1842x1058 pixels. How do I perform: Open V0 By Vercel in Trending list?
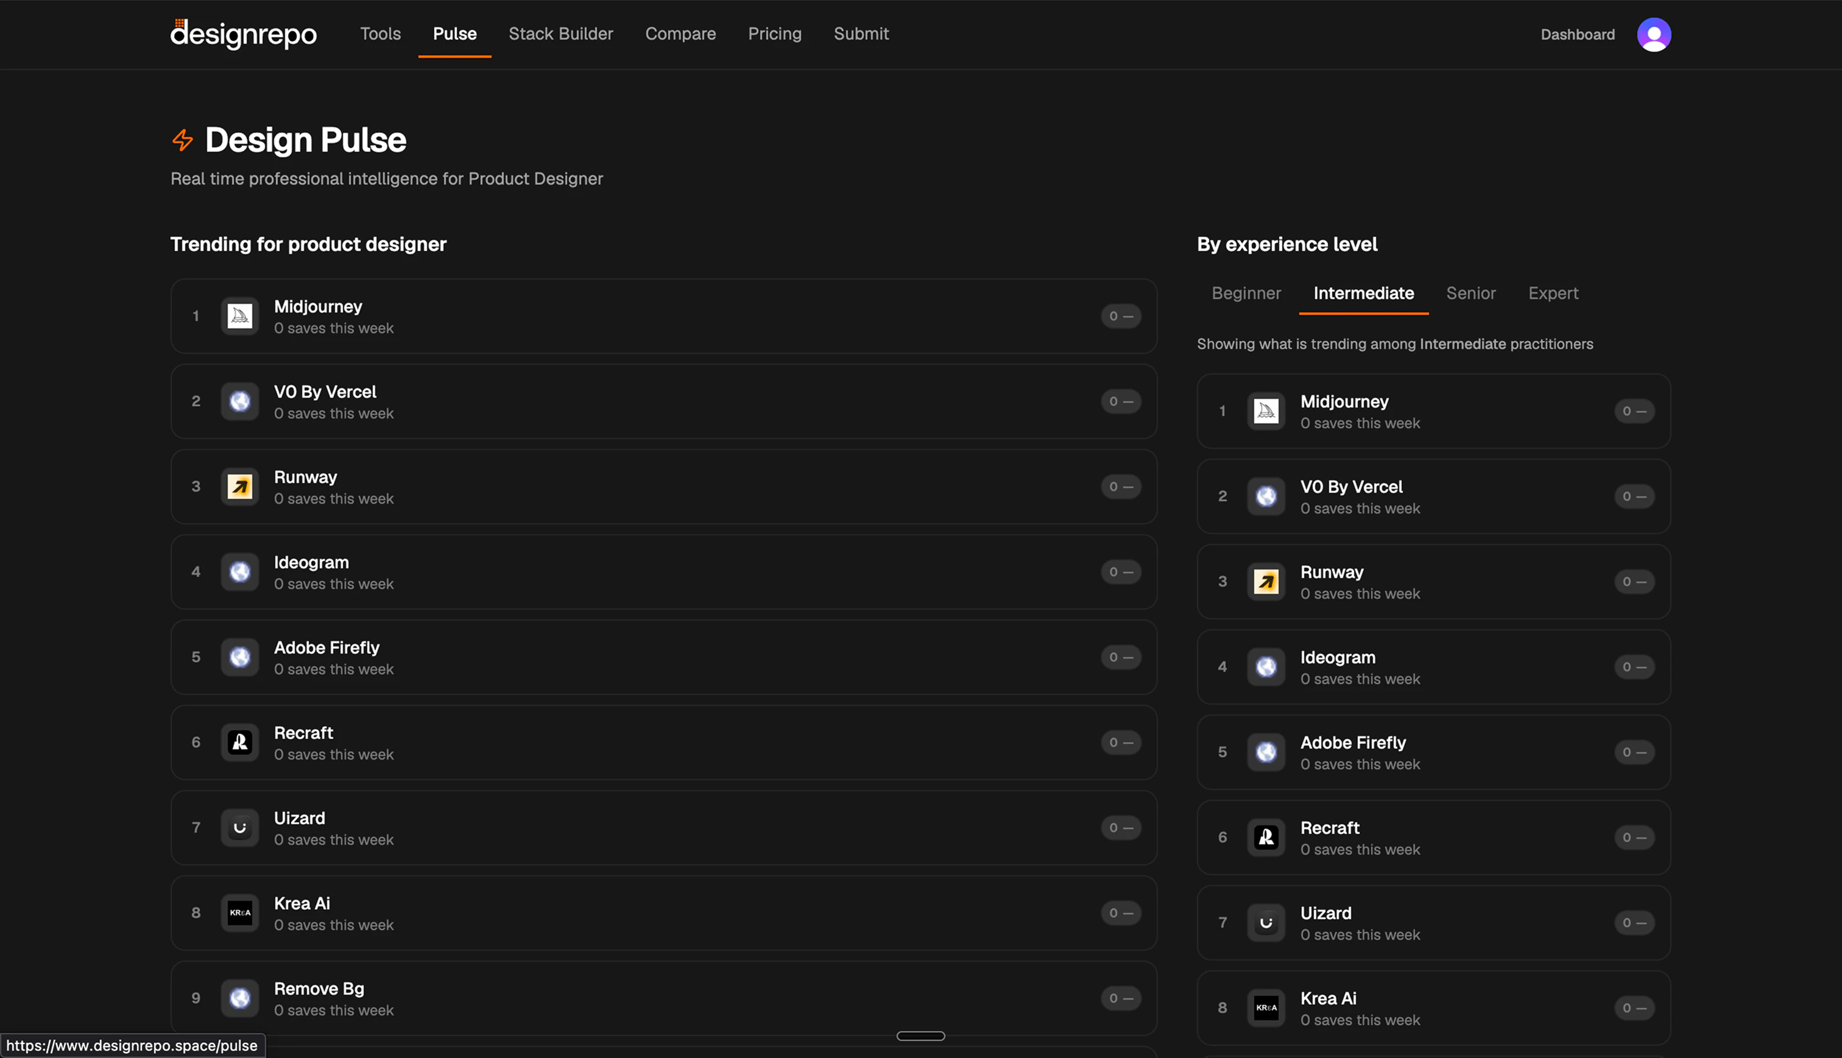[663, 401]
